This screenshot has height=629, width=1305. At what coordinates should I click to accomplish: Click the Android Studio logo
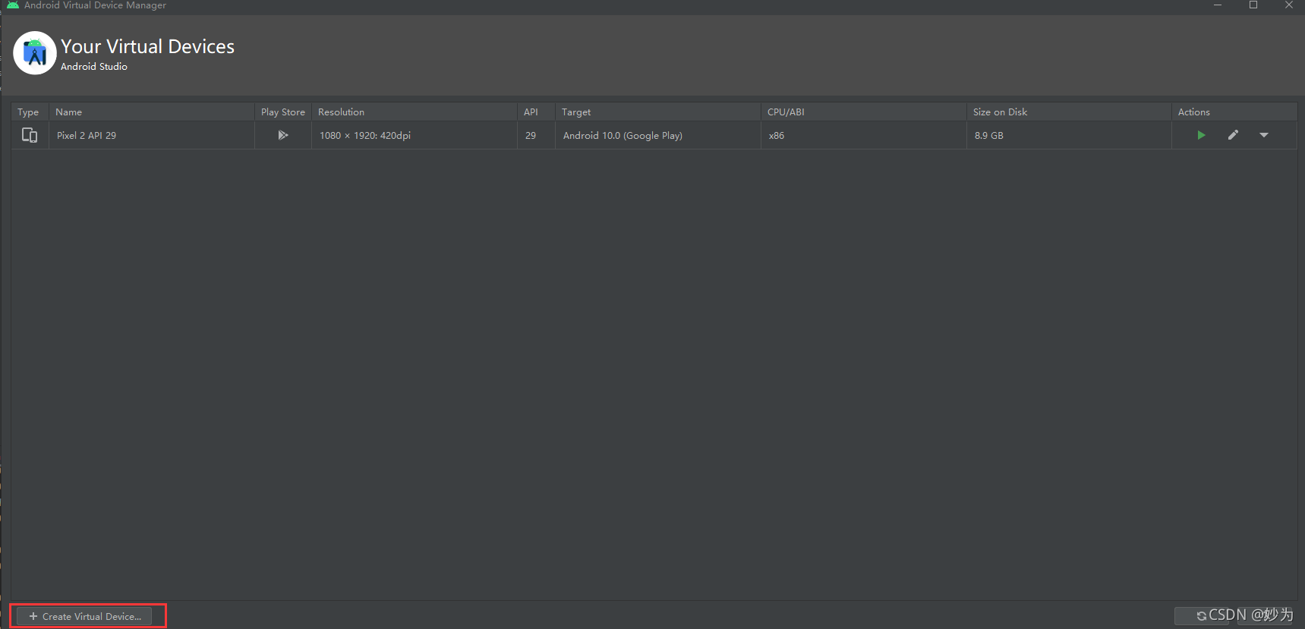[35, 53]
